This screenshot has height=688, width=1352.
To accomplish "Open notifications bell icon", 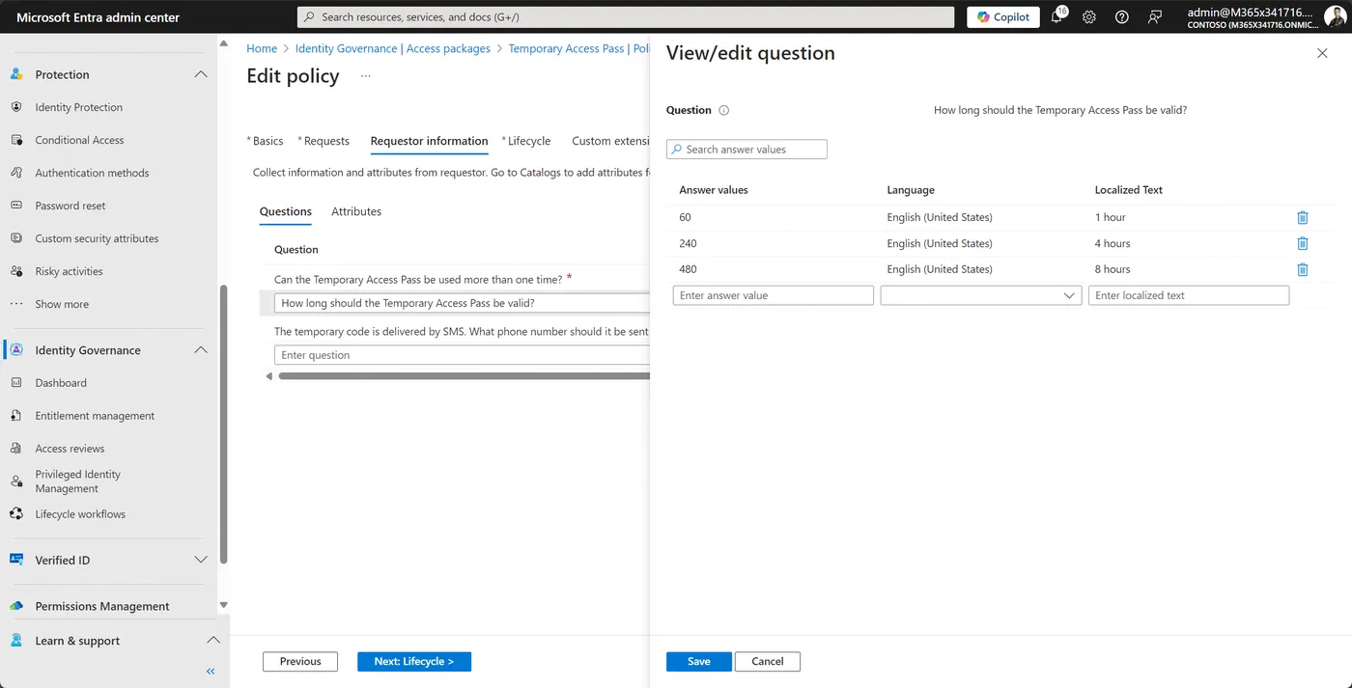I will point(1056,17).
